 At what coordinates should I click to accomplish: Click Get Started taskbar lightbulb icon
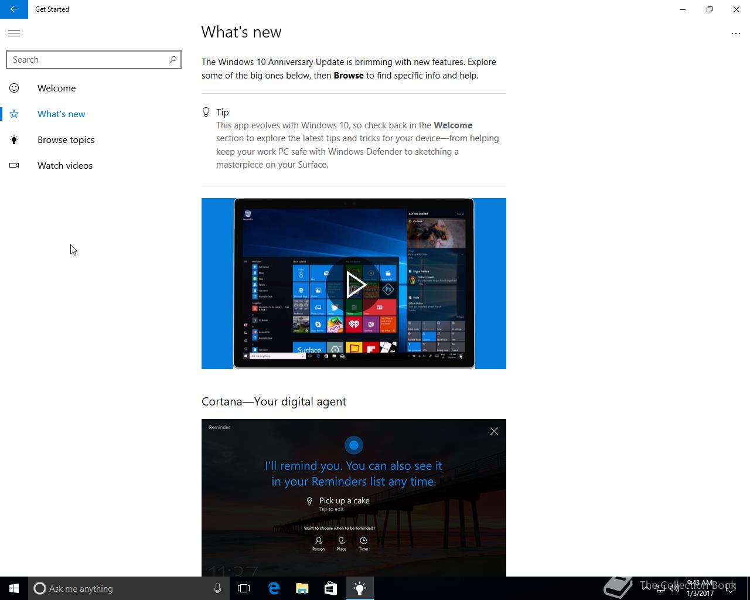(360, 588)
